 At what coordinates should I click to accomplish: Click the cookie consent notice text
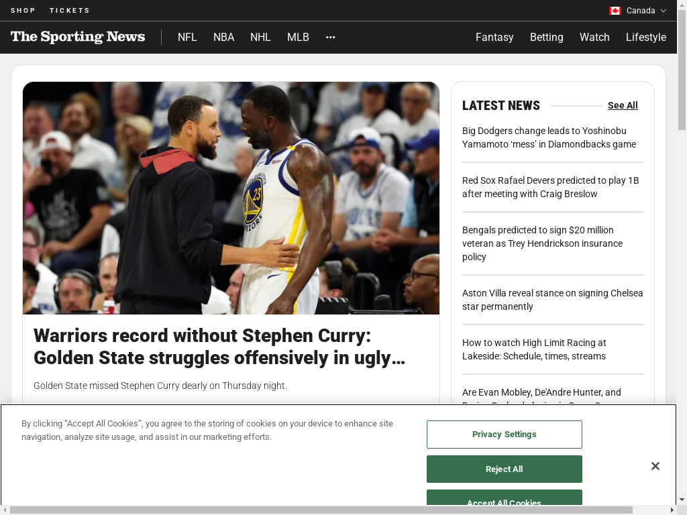207,430
